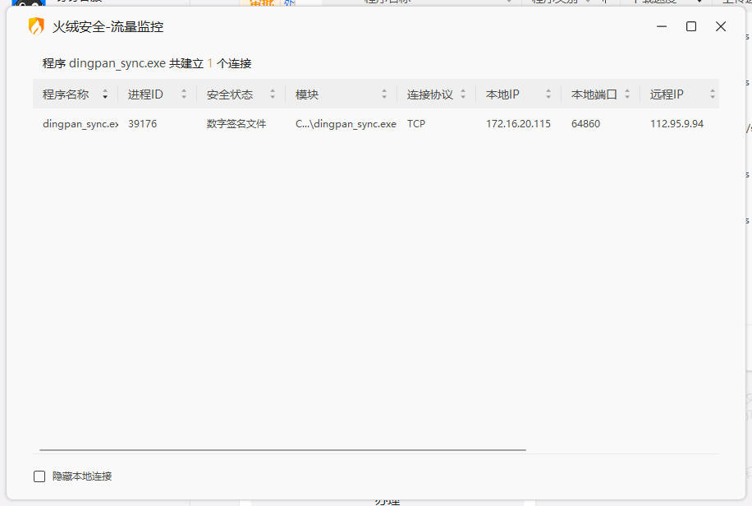Viewport: 752px width, 506px height.
Task: Maximize the 流量监控 window
Action: [x=691, y=26]
